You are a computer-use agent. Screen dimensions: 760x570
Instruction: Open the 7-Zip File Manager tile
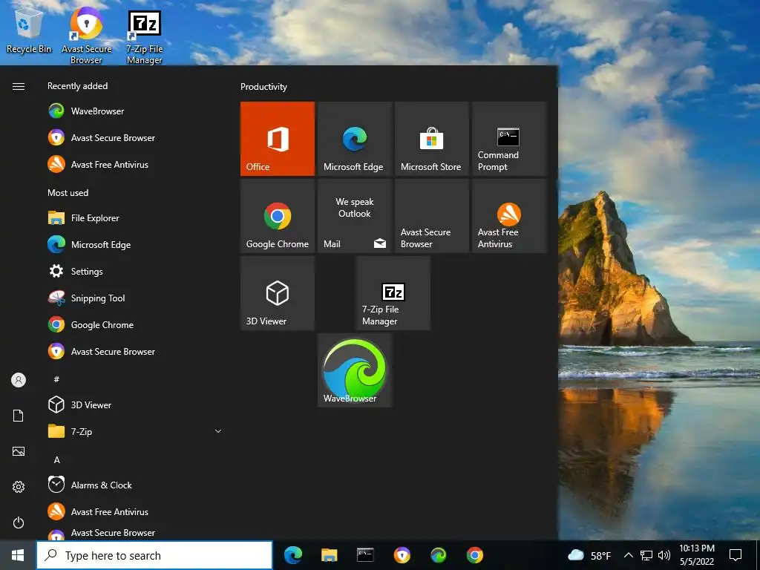tap(393, 293)
